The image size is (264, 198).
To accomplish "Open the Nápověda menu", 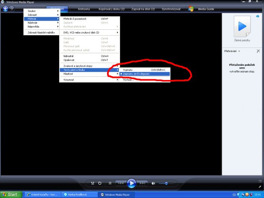I will (x=41, y=27).
